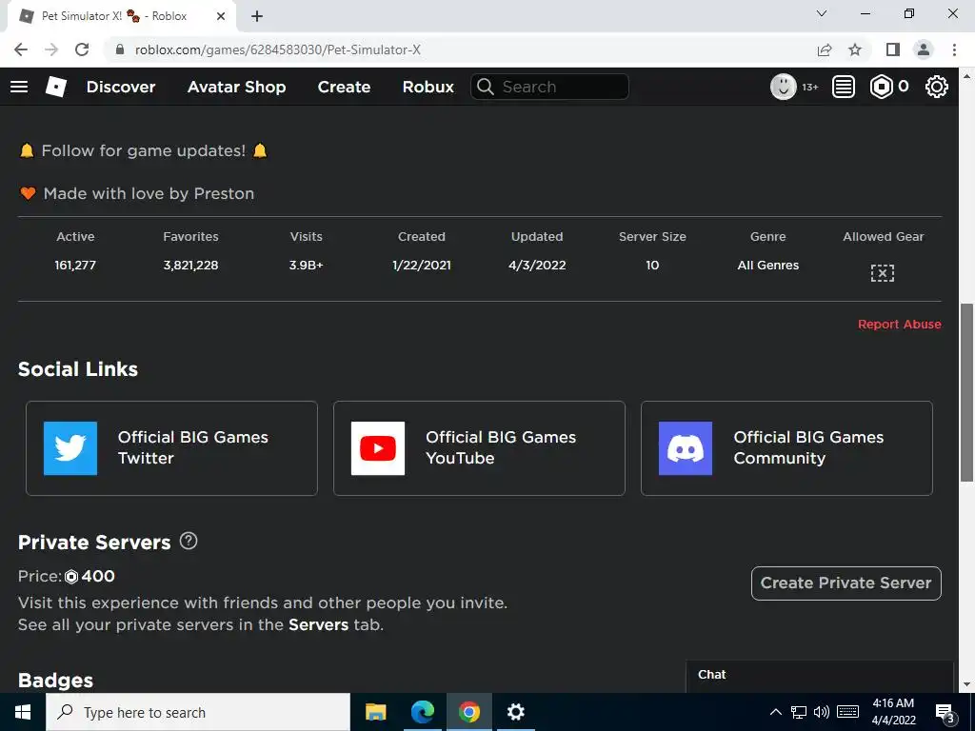Image resolution: width=975 pixels, height=731 pixels.
Task: Click the YouTube play icon
Action: (377, 448)
